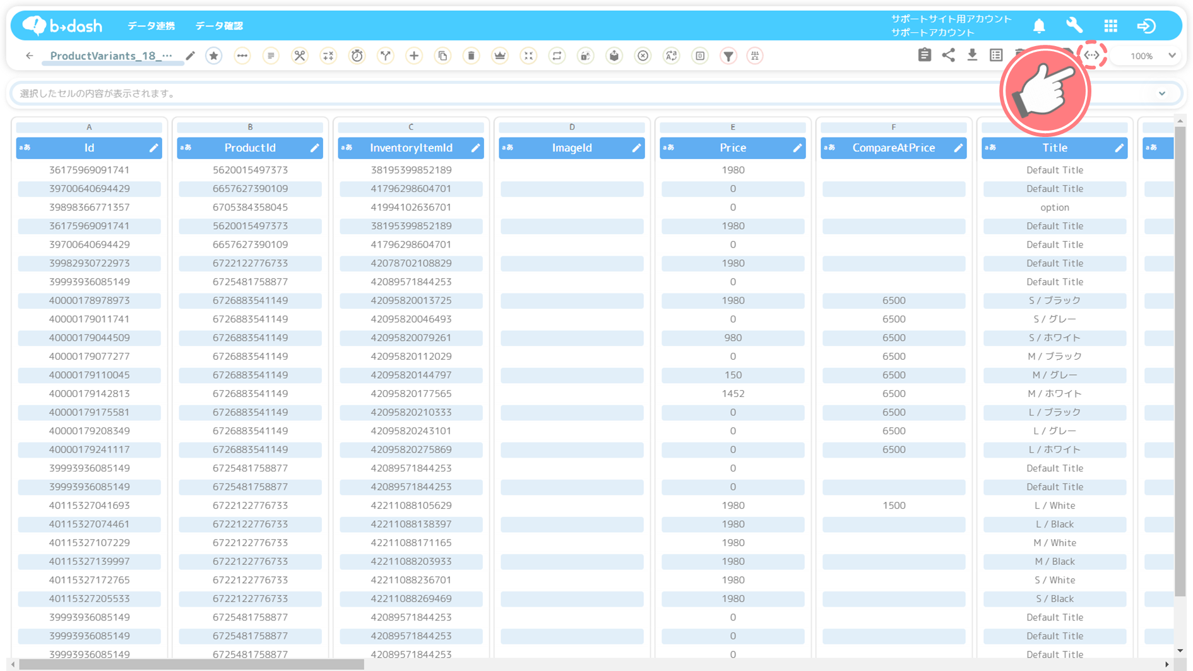1193x671 pixels.
Task: Edit the ImageId column header
Action: (x=636, y=148)
